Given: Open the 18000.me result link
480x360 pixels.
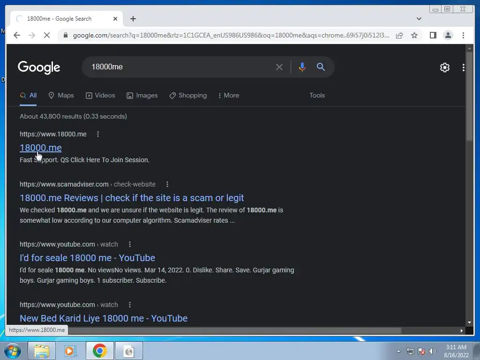Looking at the screenshot, I should coord(41,148).
